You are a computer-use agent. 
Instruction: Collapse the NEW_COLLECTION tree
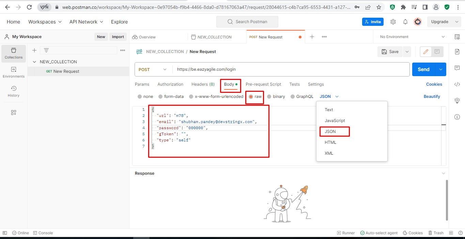[x=34, y=62]
